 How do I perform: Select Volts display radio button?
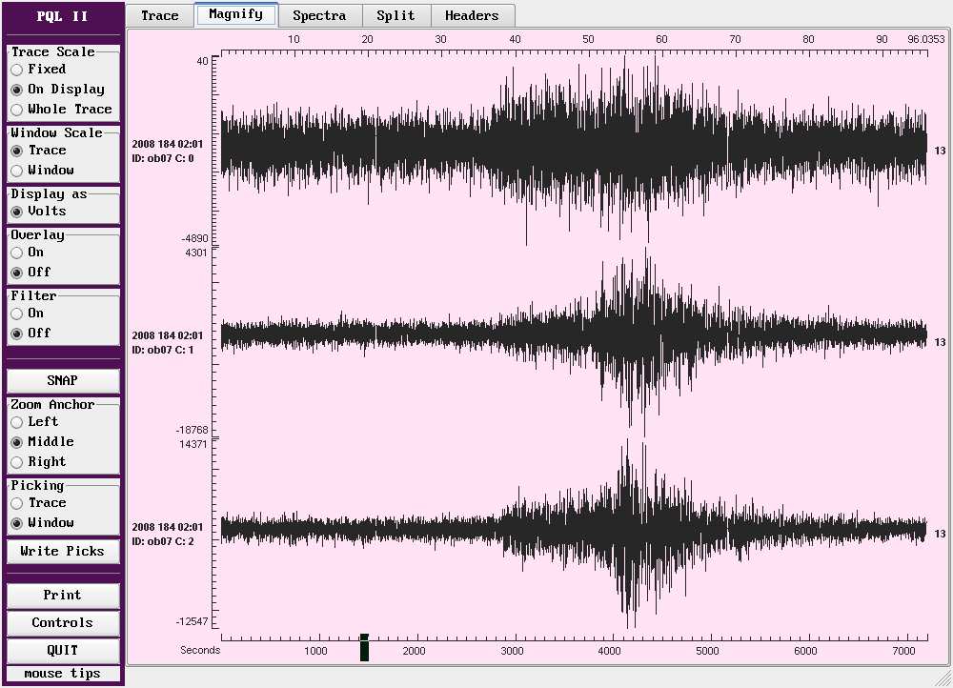click(x=17, y=212)
